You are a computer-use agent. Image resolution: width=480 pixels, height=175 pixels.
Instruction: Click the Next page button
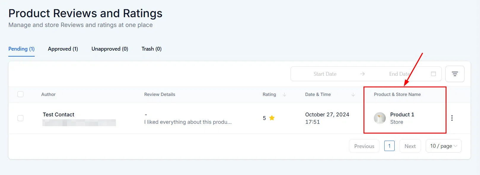(x=410, y=146)
